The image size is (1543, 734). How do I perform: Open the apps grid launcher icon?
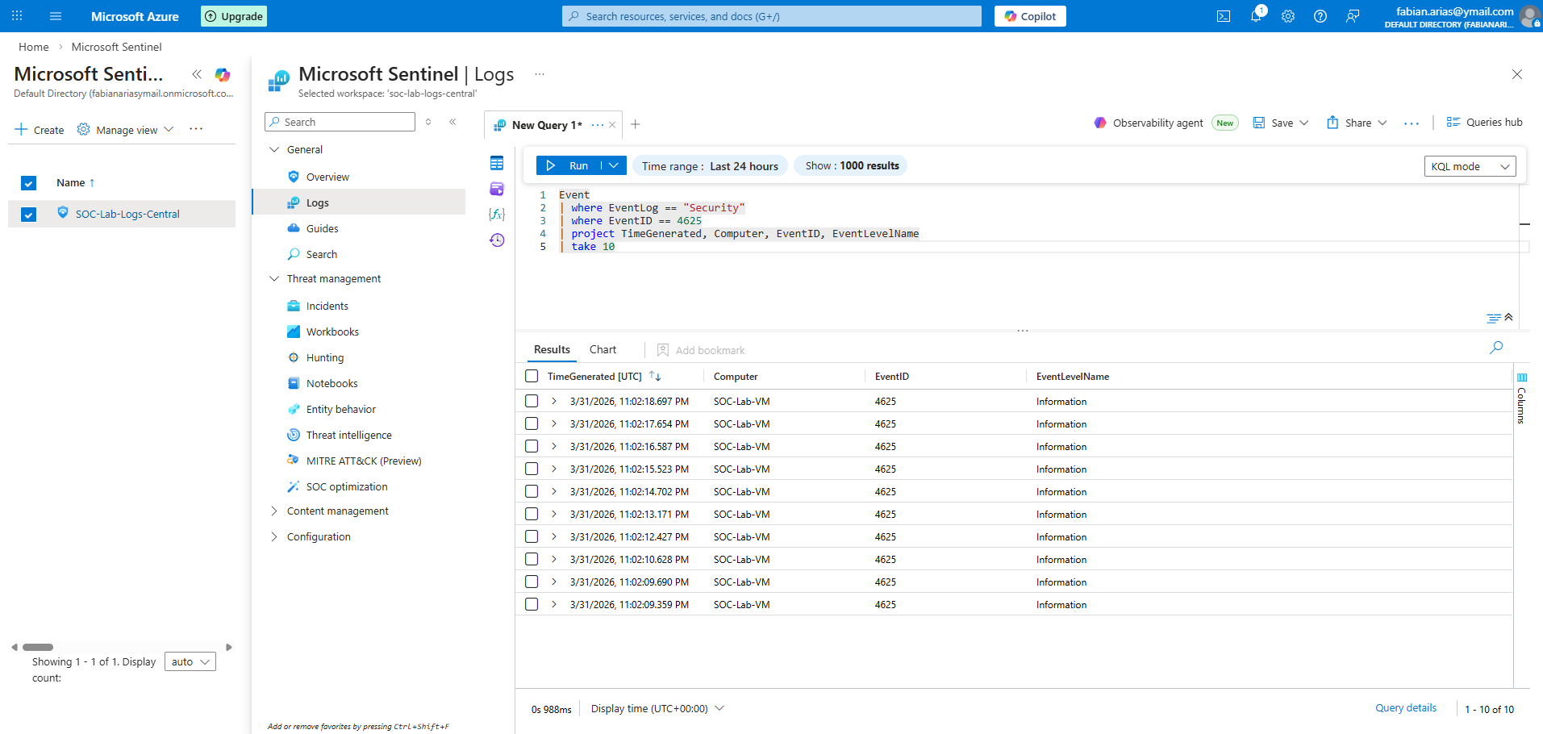pyautogui.click(x=17, y=16)
